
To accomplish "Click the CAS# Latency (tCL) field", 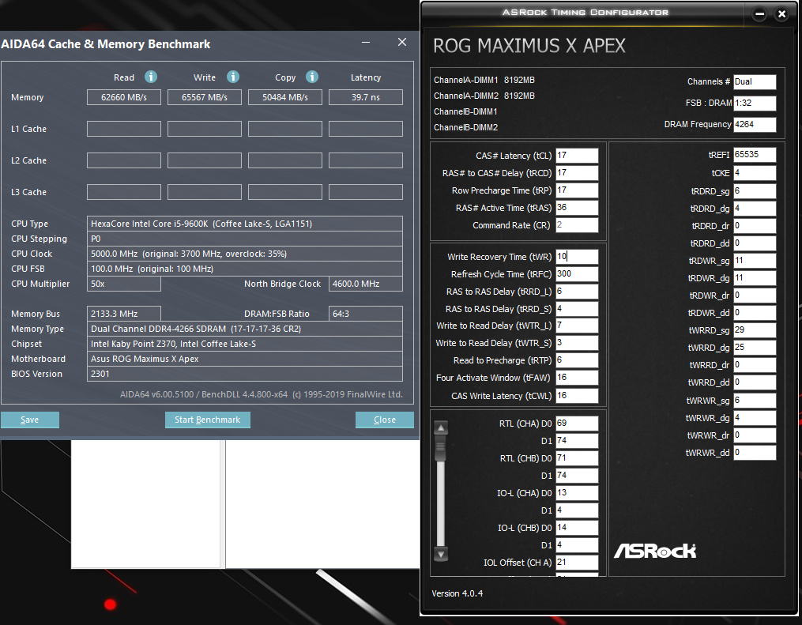I will click(x=577, y=156).
